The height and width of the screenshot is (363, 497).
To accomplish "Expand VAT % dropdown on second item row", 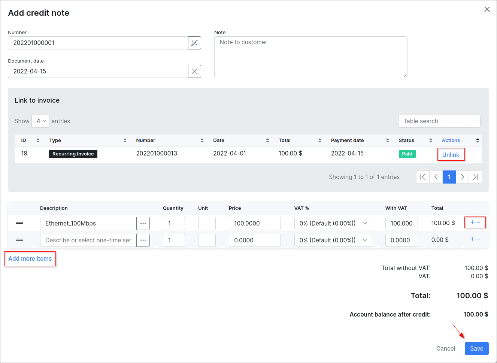I will point(333,241).
